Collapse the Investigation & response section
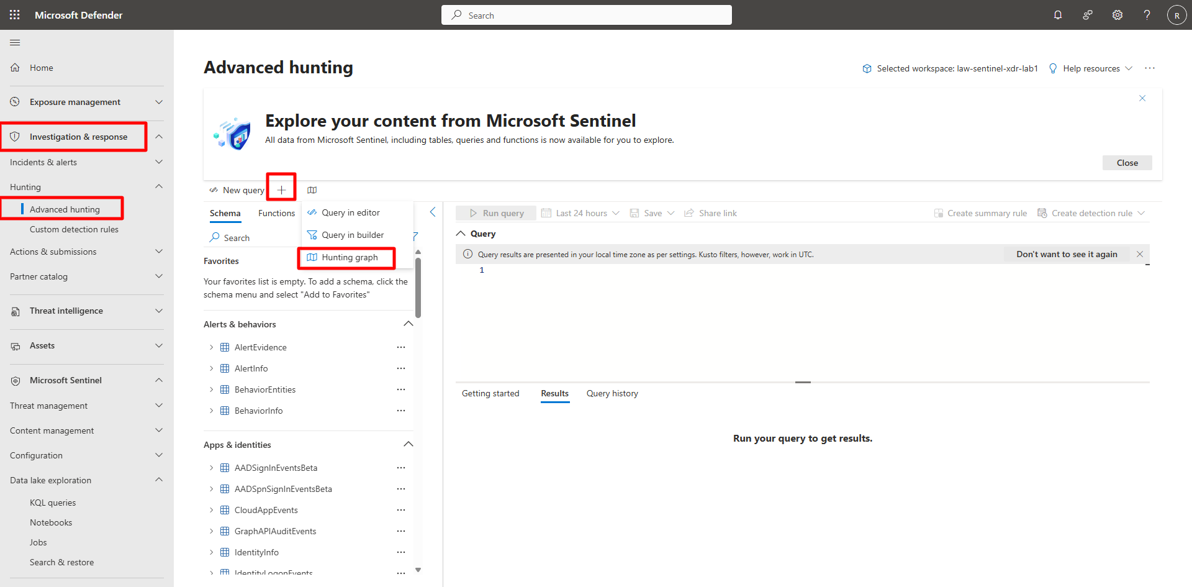The width and height of the screenshot is (1192, 587). coord(159,137)
